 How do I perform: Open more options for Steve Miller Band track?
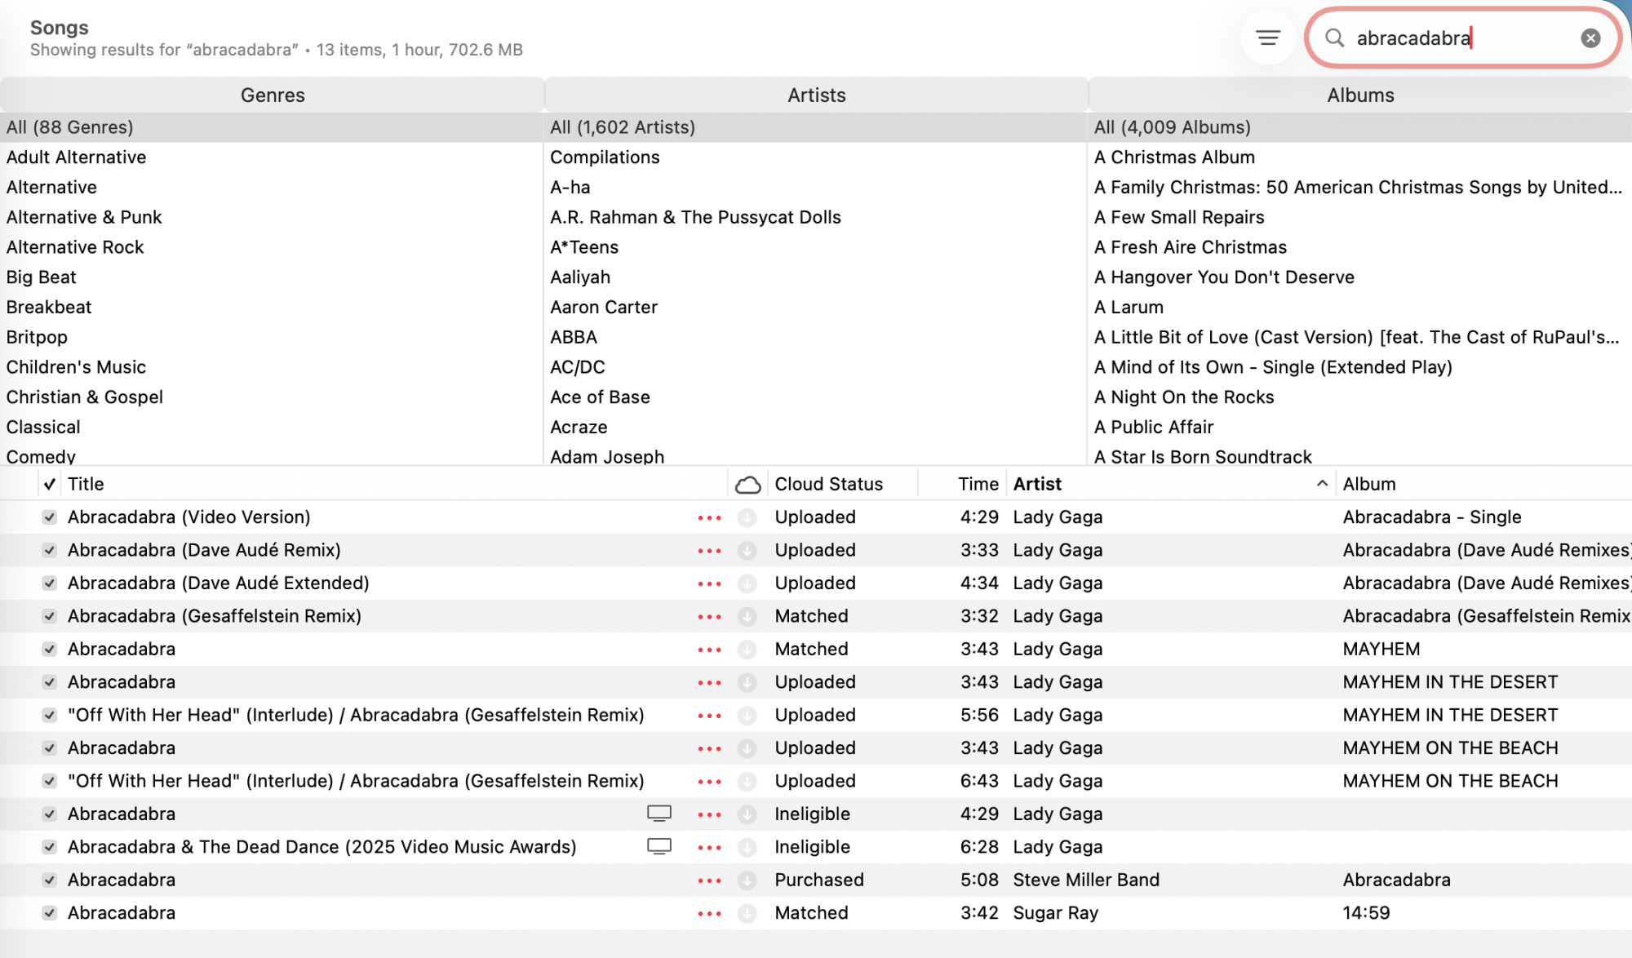[709, 880]
